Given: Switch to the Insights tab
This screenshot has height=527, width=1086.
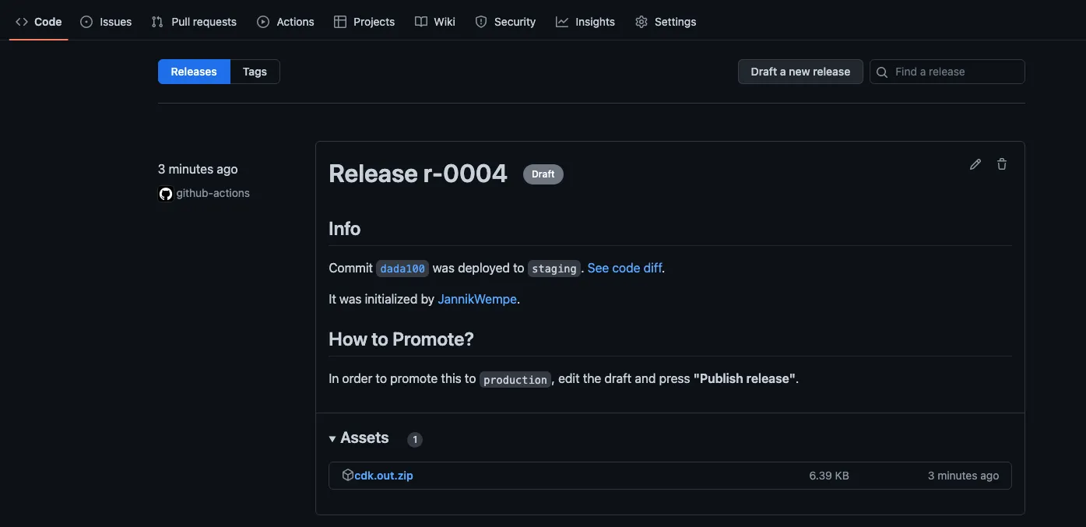Looking at the screenshot, I should coord(585,22).
